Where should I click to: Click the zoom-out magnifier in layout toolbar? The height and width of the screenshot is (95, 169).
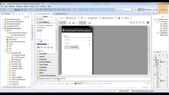140,22
